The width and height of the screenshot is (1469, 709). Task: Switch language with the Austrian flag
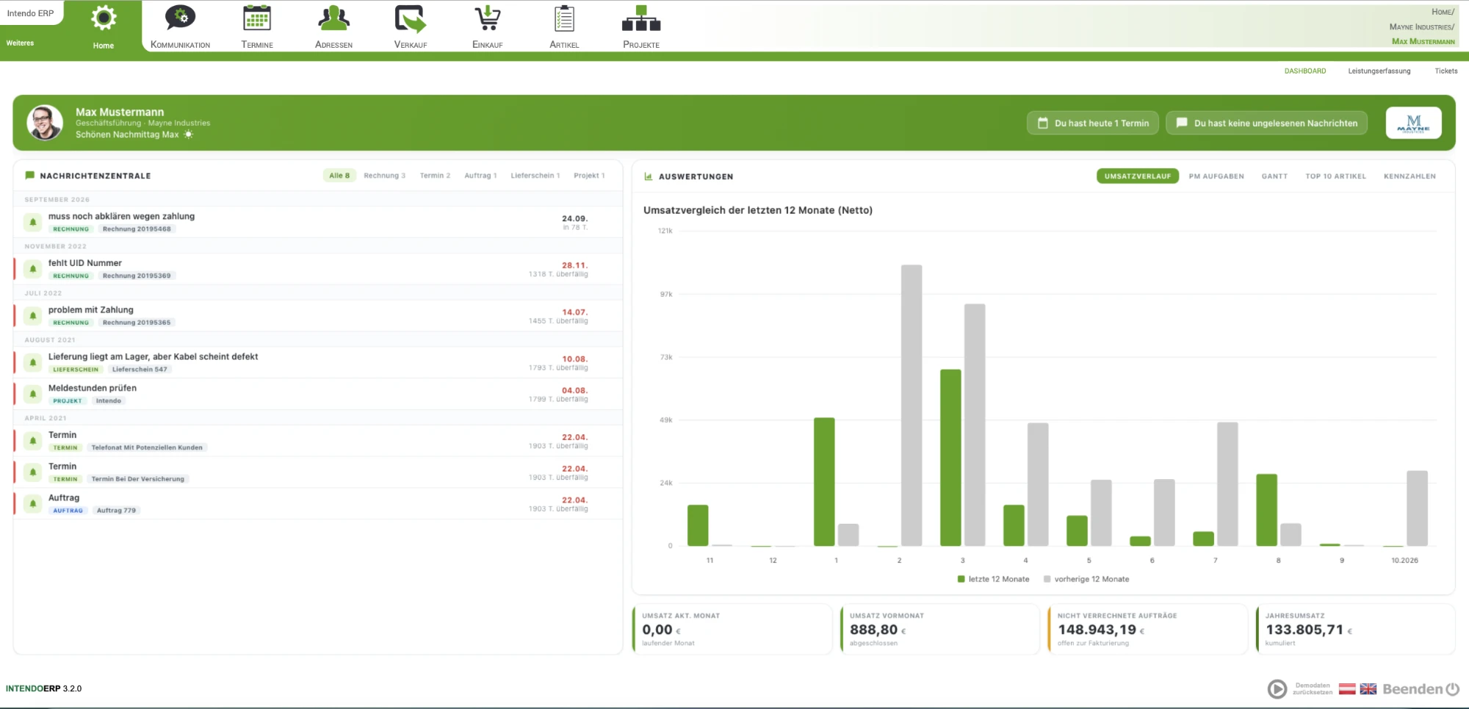click(x=1347, y=688)
